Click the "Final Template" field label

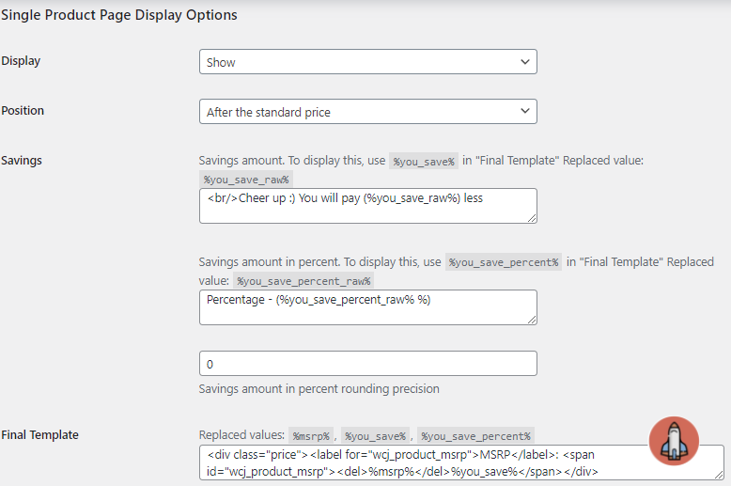[x=39, y=435]
